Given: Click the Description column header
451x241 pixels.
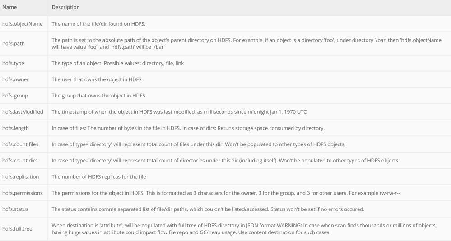Looking at the screenshot, I should (65, 7).
